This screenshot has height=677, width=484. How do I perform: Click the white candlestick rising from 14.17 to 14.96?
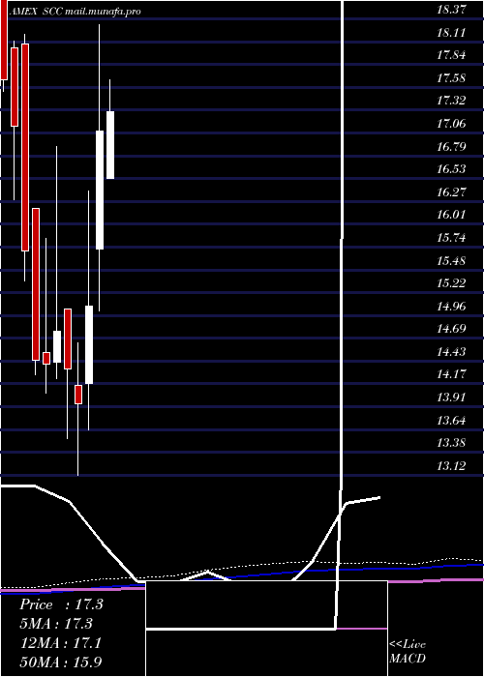pos(89,344)
